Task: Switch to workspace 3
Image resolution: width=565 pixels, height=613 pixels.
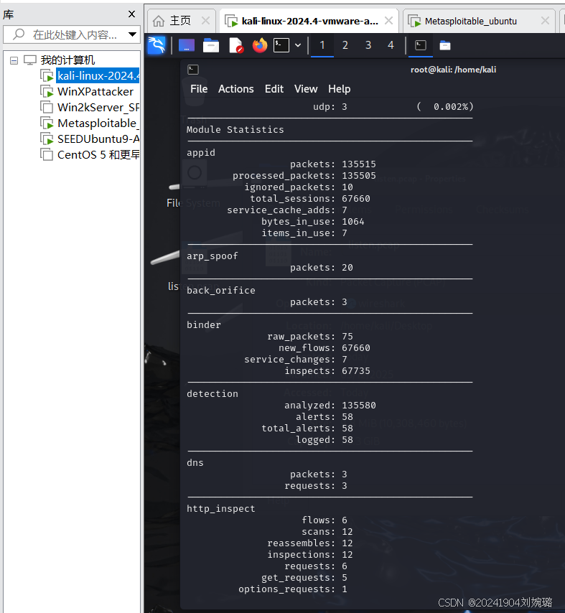Action: click(x=368, y=45)
